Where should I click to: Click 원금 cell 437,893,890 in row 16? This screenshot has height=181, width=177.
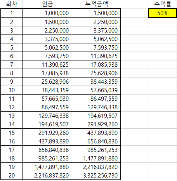[47, 141]
